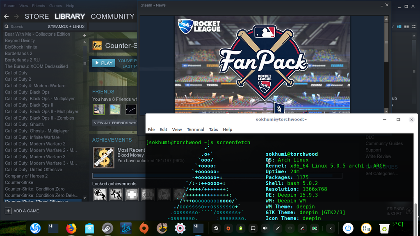Open the Deepin launcher in the dock
The image size is (420, 236).
point(35,228)
